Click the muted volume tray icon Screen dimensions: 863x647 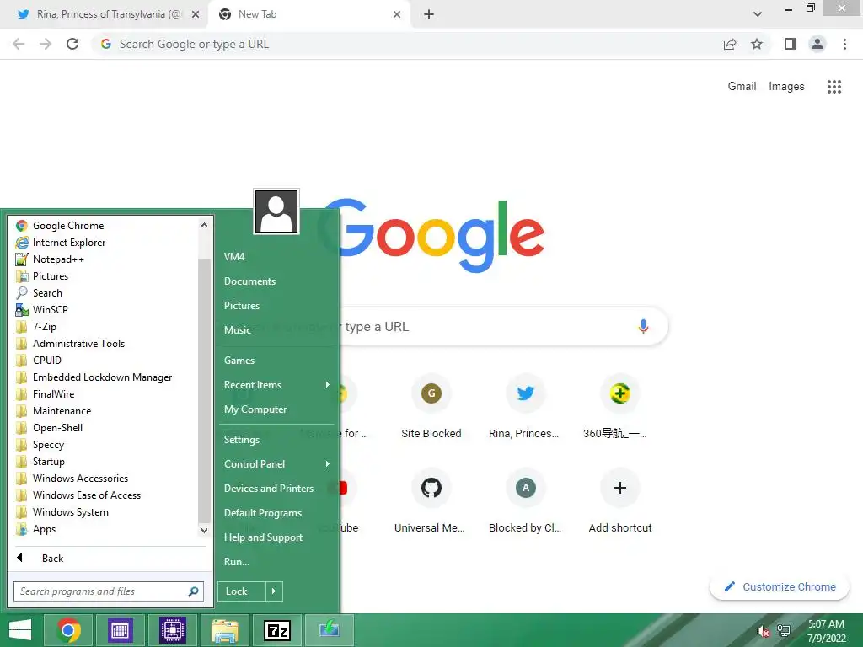(x=763, y=631)
